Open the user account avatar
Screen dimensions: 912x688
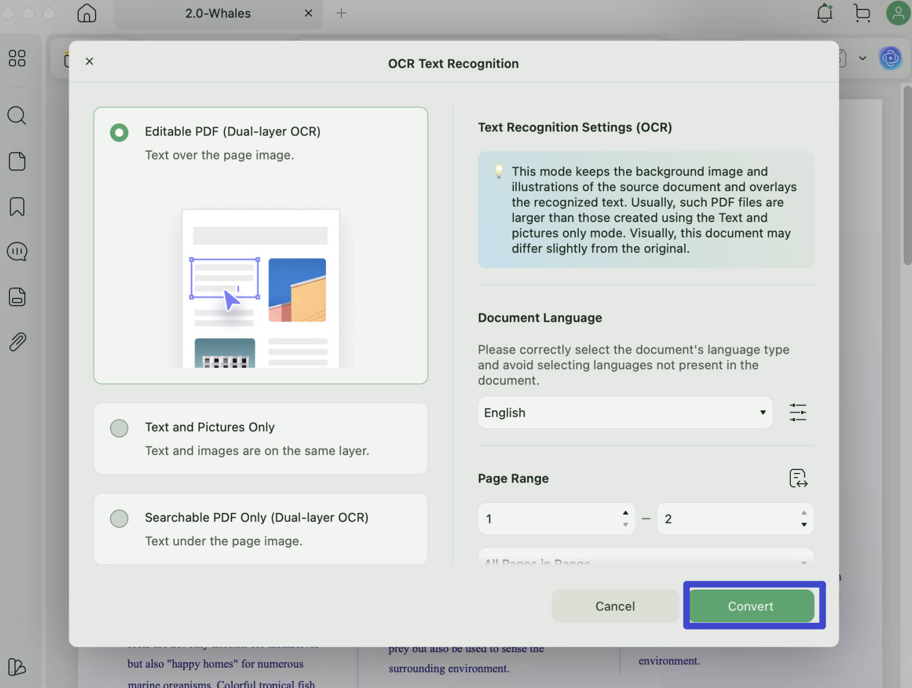[x=898, y=13]
